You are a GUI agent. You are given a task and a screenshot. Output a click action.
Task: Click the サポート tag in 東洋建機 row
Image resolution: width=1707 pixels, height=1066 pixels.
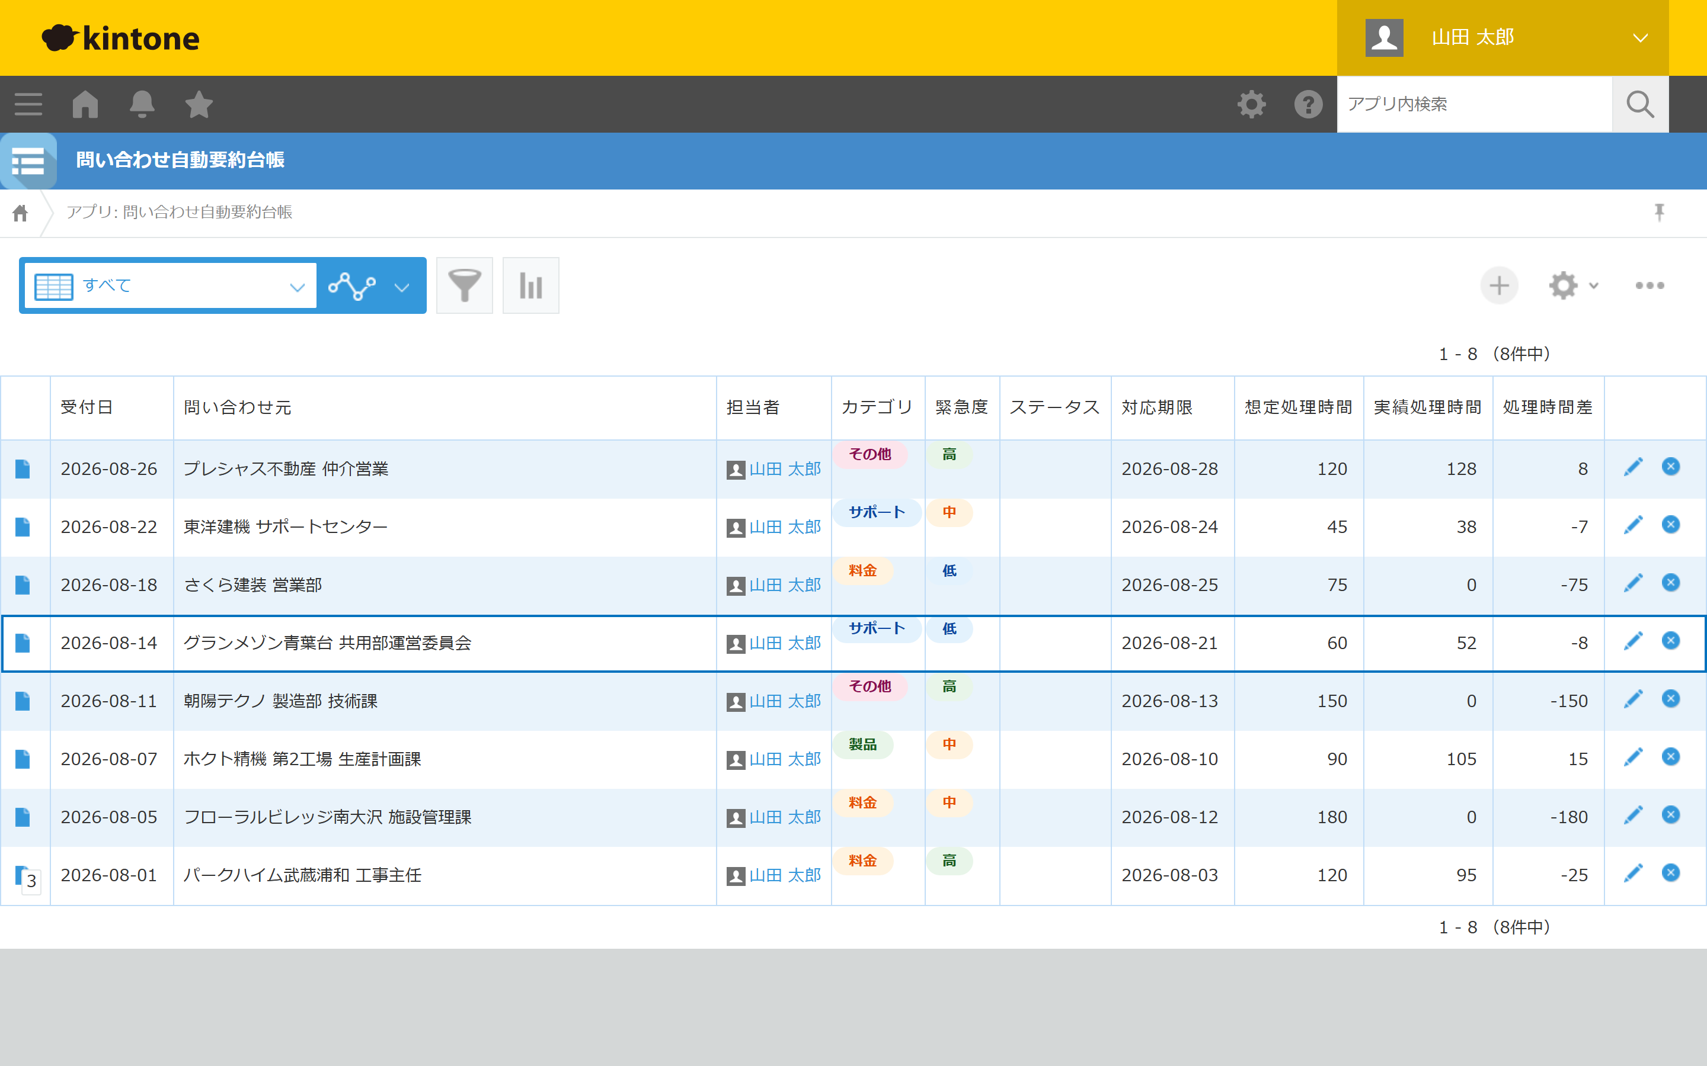pos(877,512)
